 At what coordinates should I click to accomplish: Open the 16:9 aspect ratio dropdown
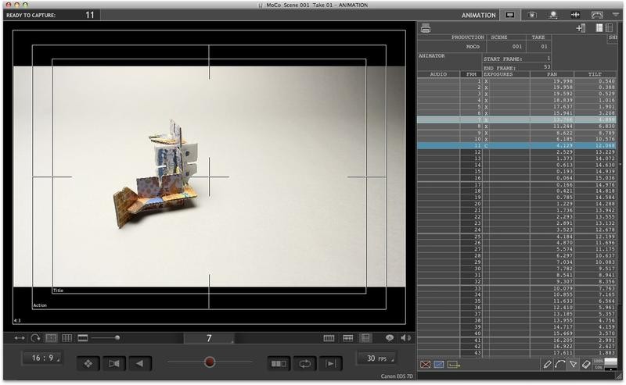pos(42,358)
